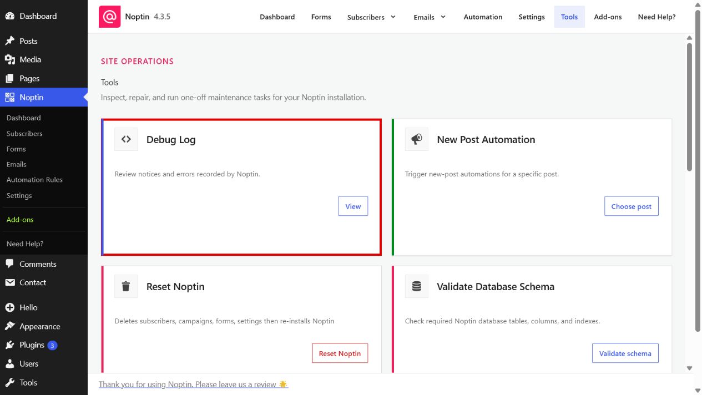The image size is (702, 395).
Task: Click the Noptin grid icon in sidebar
Action: click(x=10, y=97)
